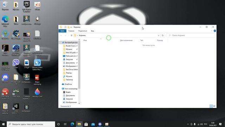
Task: Open the Mail app from the taskbar
Action: click(x=93, y=124)
